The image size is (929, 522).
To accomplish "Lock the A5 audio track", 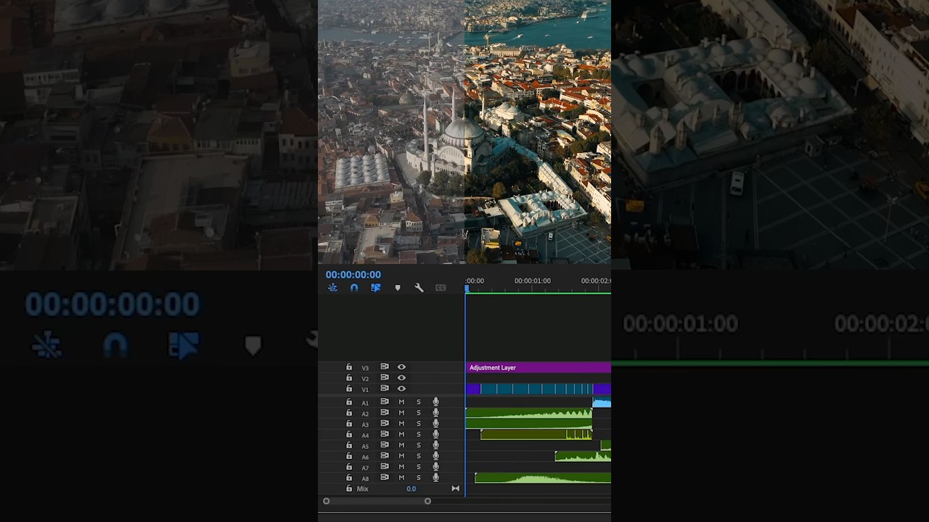I will [x=349, y=445].
